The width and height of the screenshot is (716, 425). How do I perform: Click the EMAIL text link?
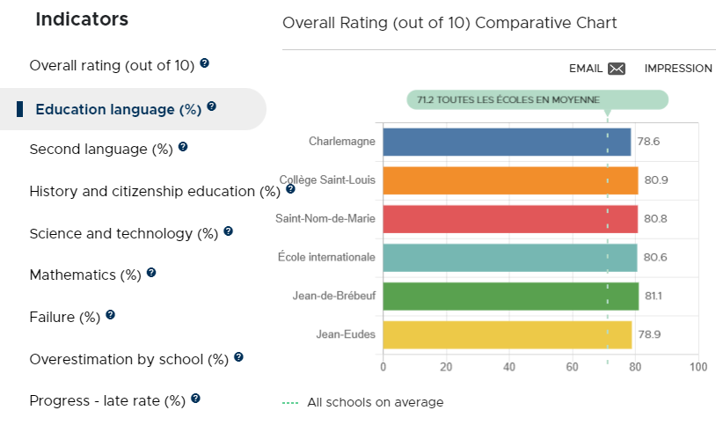click(586, 69)
